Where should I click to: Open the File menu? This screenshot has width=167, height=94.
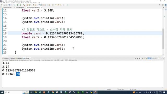pyautogui.click(x=1, y=3)
